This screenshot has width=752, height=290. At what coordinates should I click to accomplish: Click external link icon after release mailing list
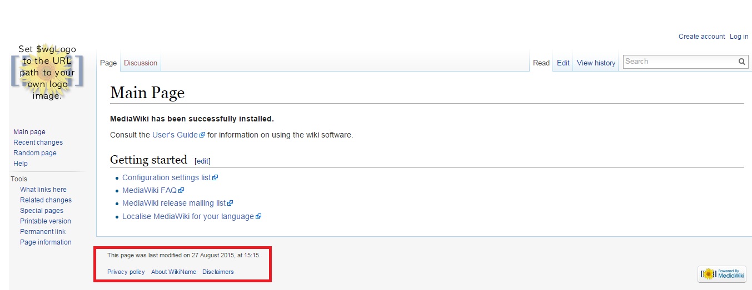coord(230,203)
